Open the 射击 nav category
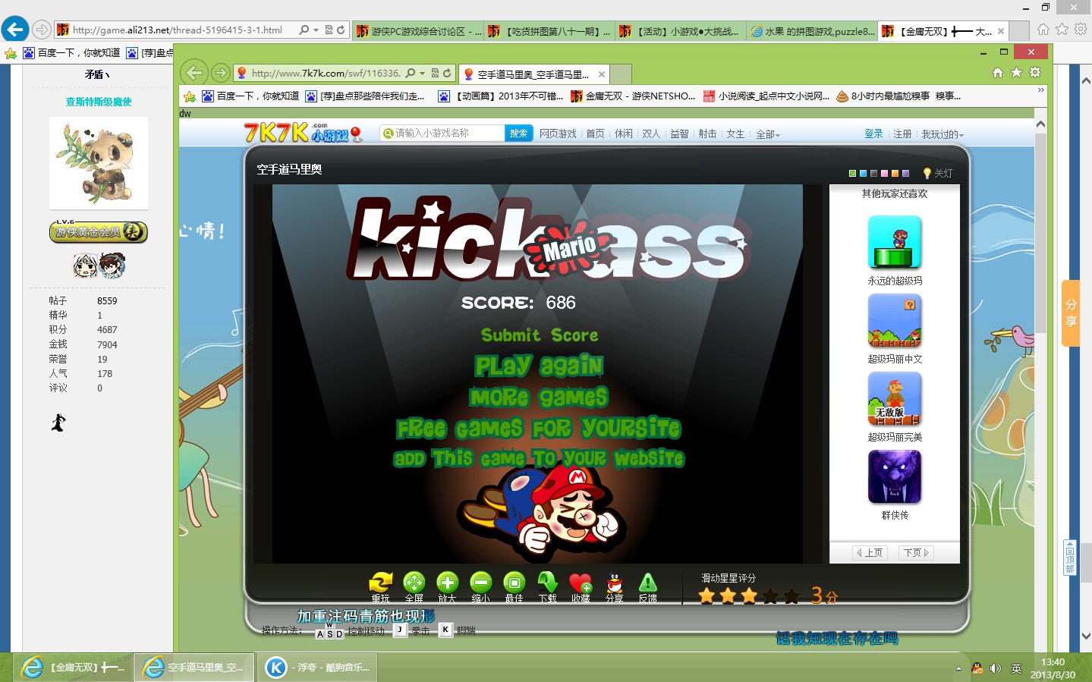 coord(707,134)
